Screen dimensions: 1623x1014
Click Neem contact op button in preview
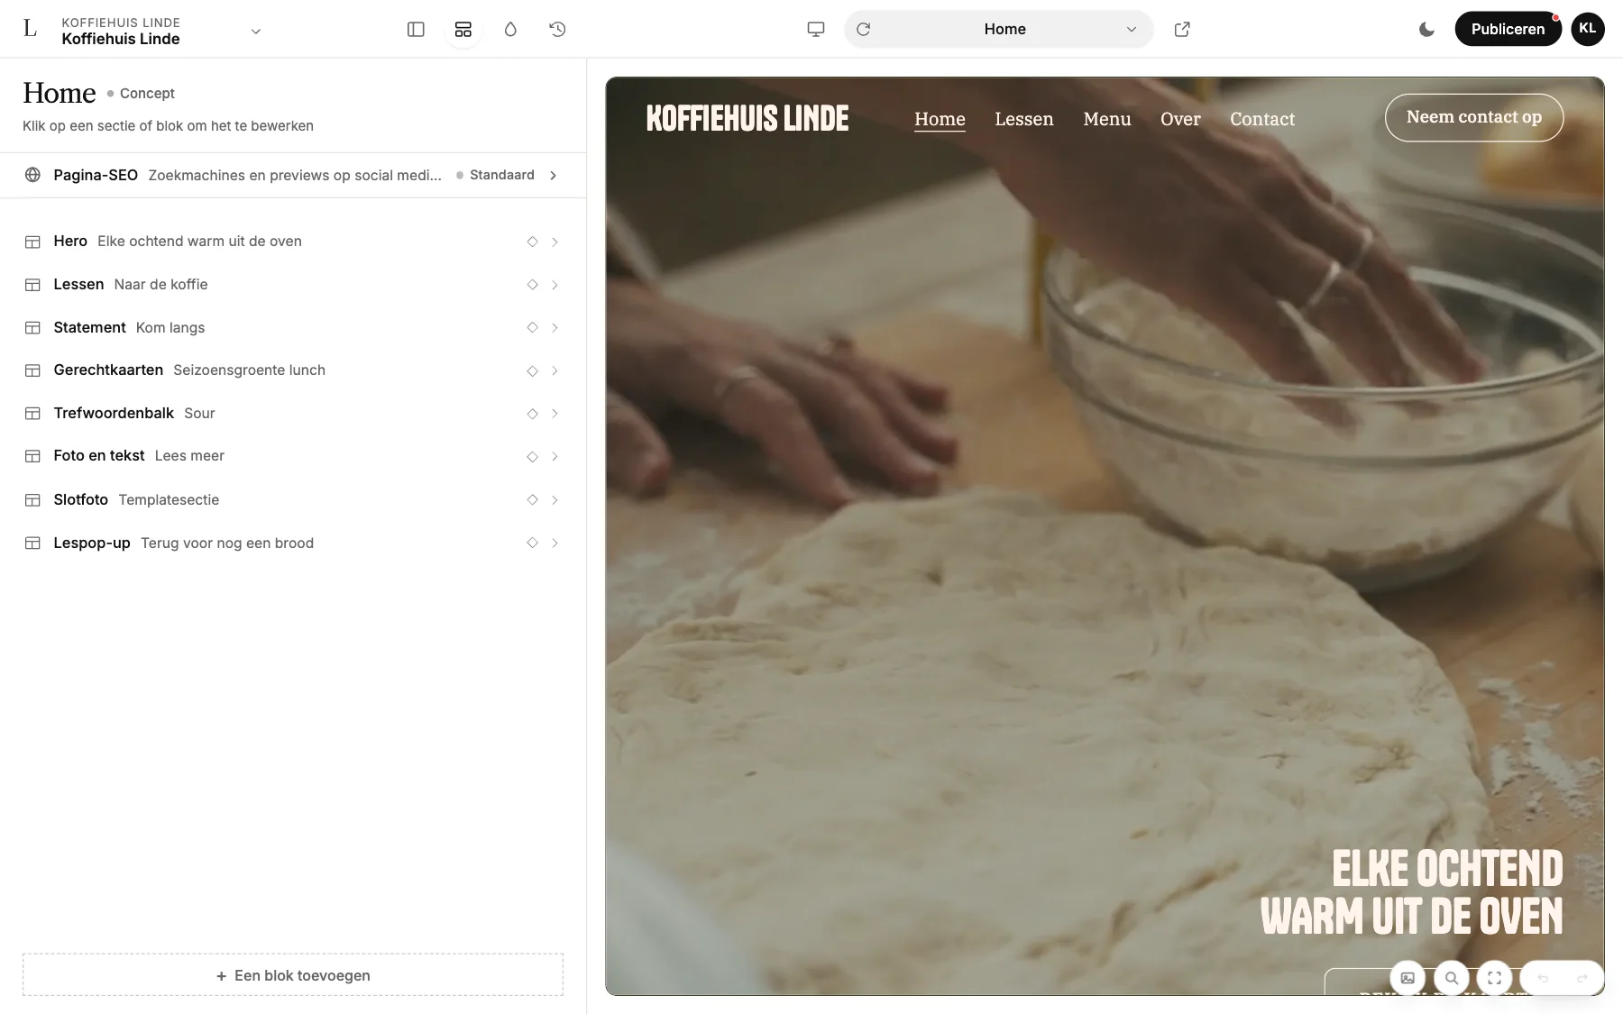pos(1473,117)
